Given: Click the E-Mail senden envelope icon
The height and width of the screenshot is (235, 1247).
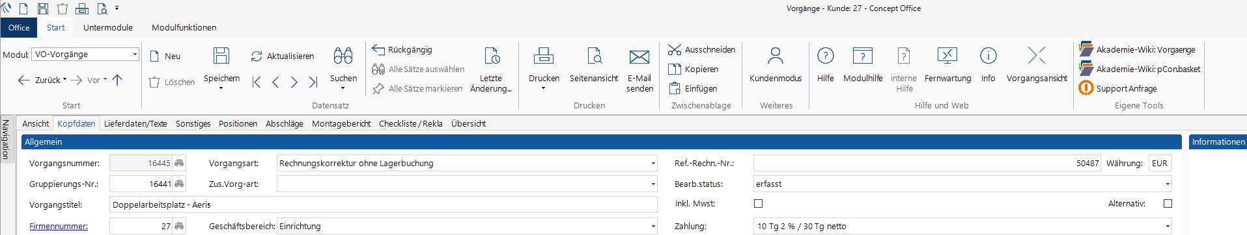Looking at the screenshot, I should point(639,57).
